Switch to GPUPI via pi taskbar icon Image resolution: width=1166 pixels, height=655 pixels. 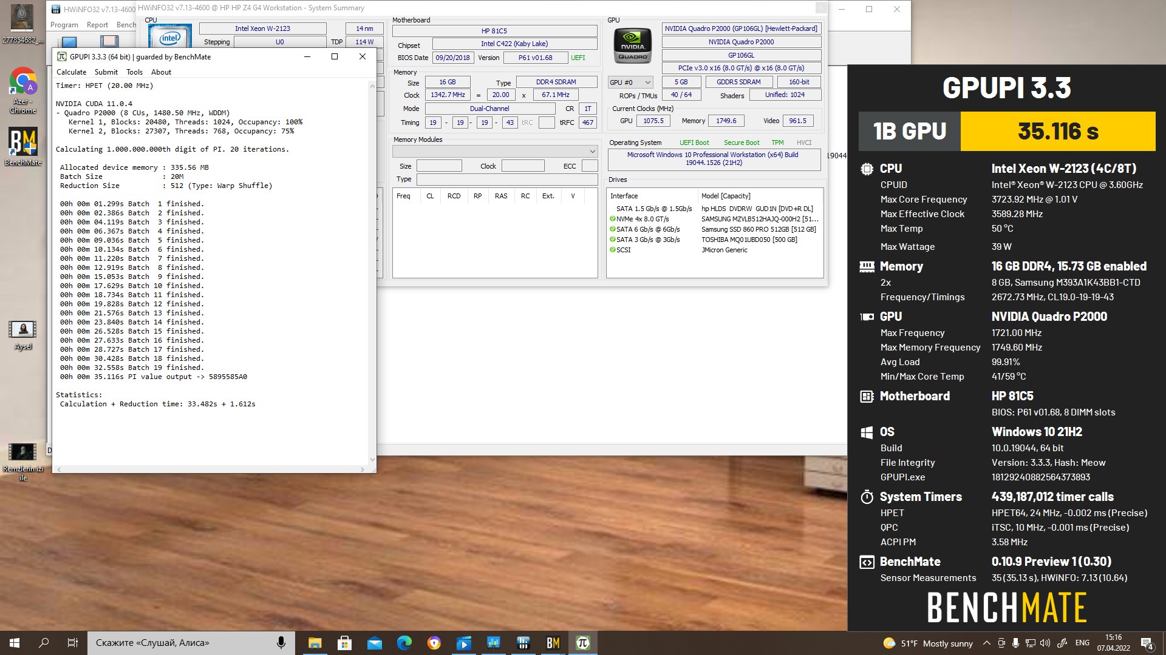click(x=582, y=643)
